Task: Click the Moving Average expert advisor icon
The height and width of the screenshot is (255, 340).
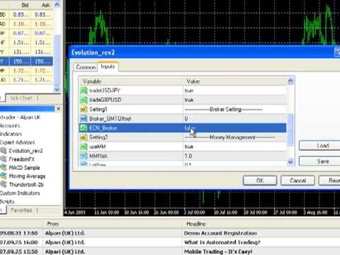Action: point(4,176)
